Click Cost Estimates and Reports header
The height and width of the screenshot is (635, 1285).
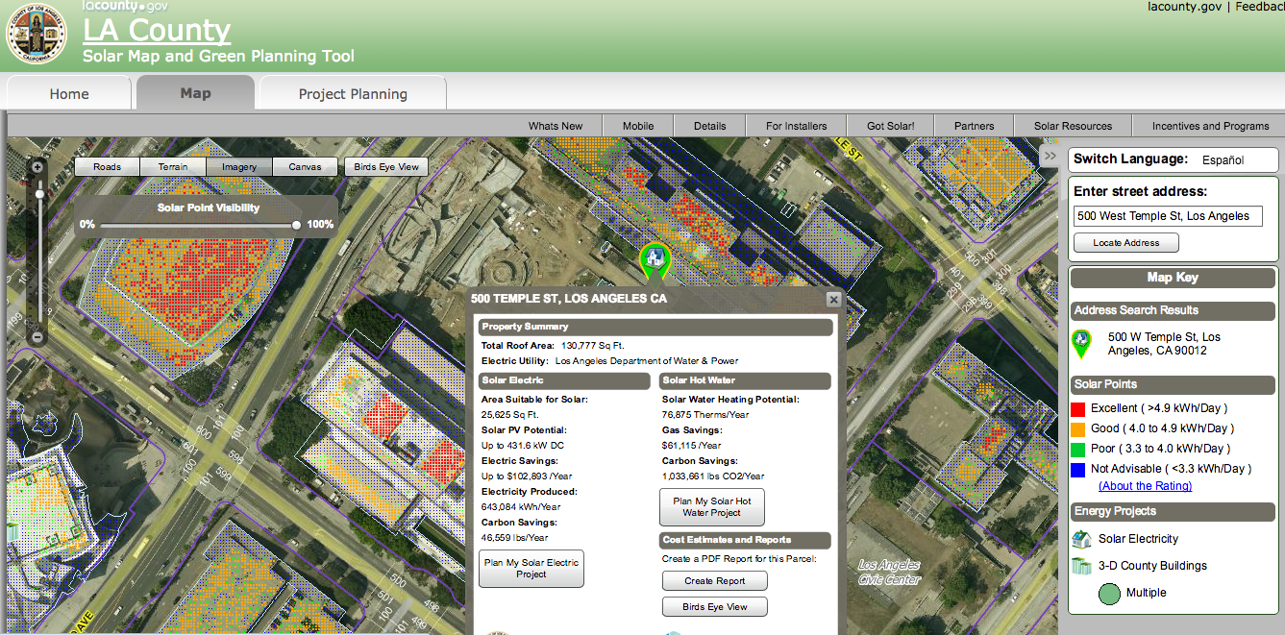746,540
